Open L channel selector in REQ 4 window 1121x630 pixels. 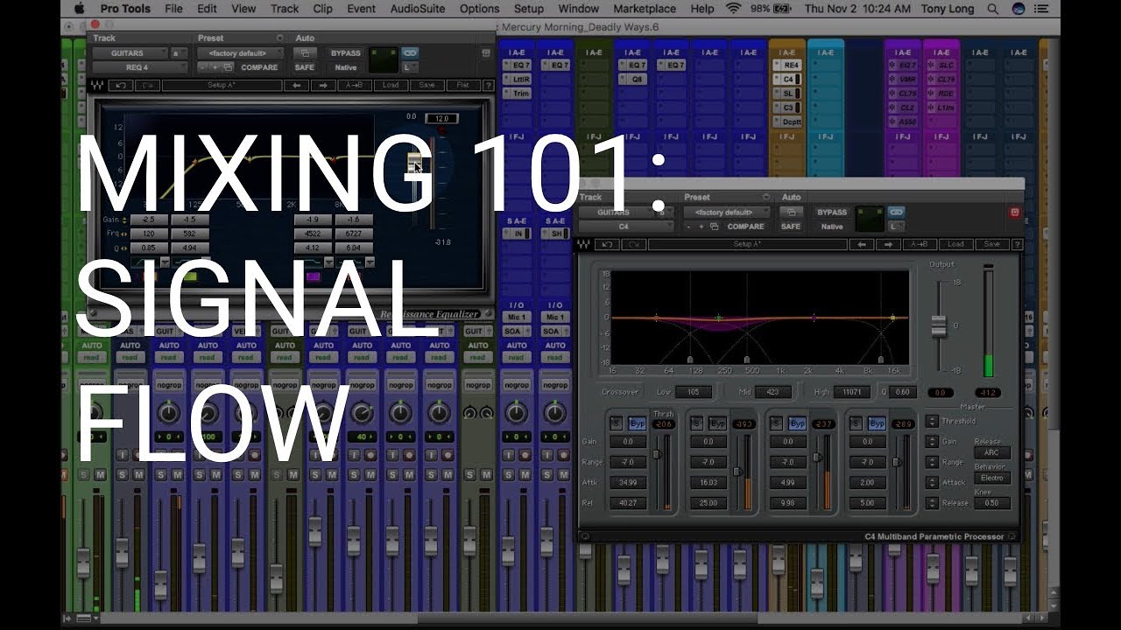pyautogui.click(x=410, y=67)
